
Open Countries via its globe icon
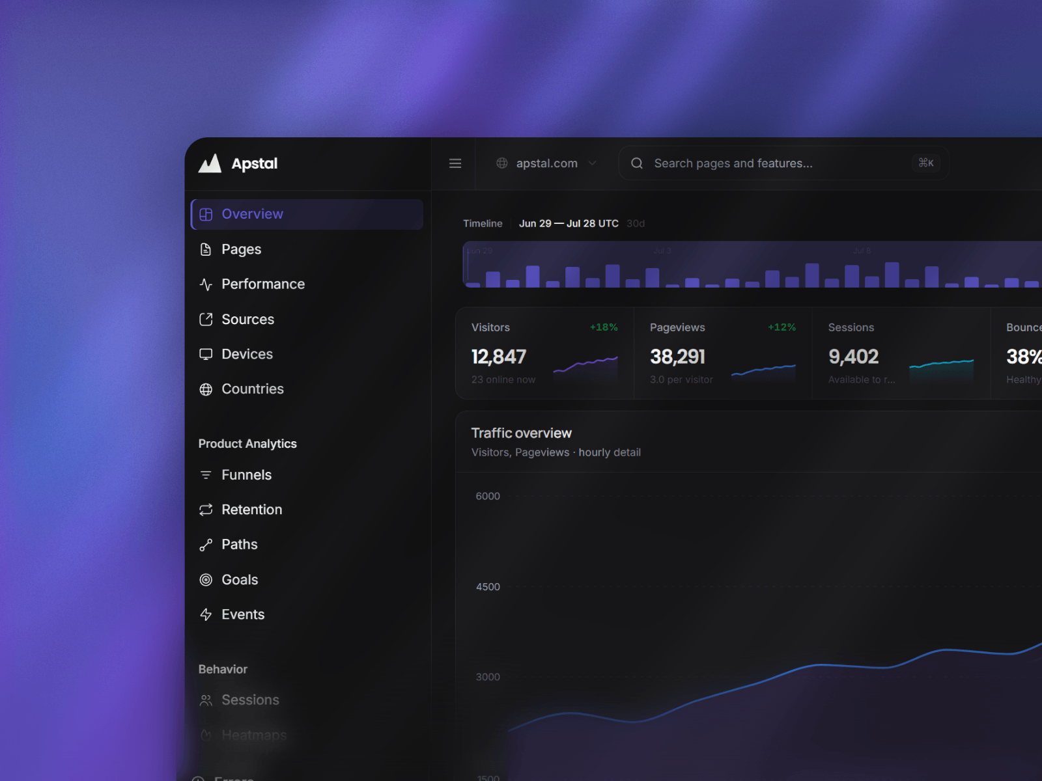pyautogui.click(x=206, y=389)
